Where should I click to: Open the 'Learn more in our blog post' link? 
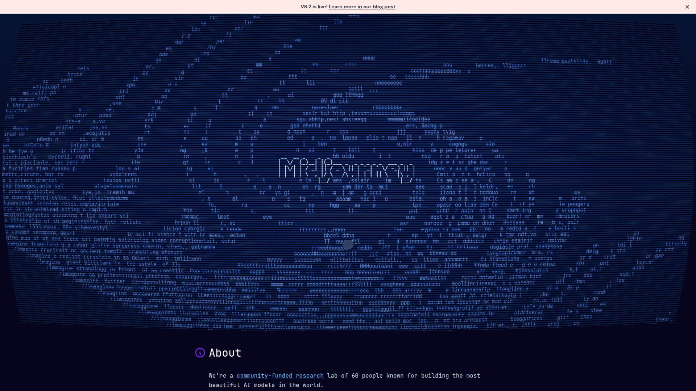coord(362,7)
